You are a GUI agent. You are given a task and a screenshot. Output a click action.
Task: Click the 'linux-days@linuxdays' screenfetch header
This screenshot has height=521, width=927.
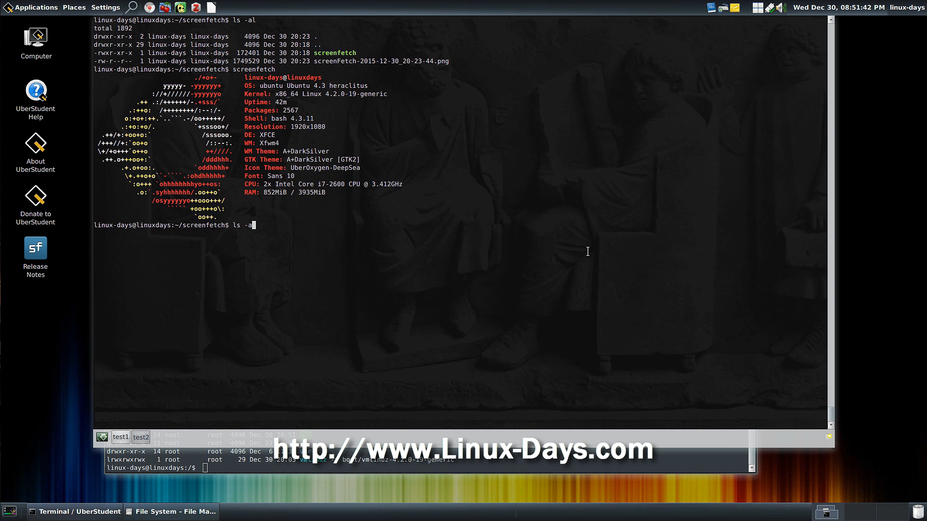(x=282, y=78)
